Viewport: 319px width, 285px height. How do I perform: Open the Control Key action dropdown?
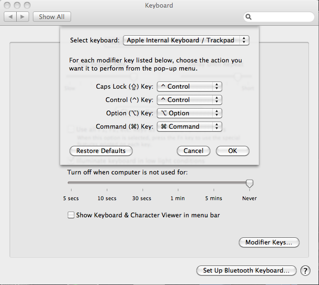(x=189, y=100)
